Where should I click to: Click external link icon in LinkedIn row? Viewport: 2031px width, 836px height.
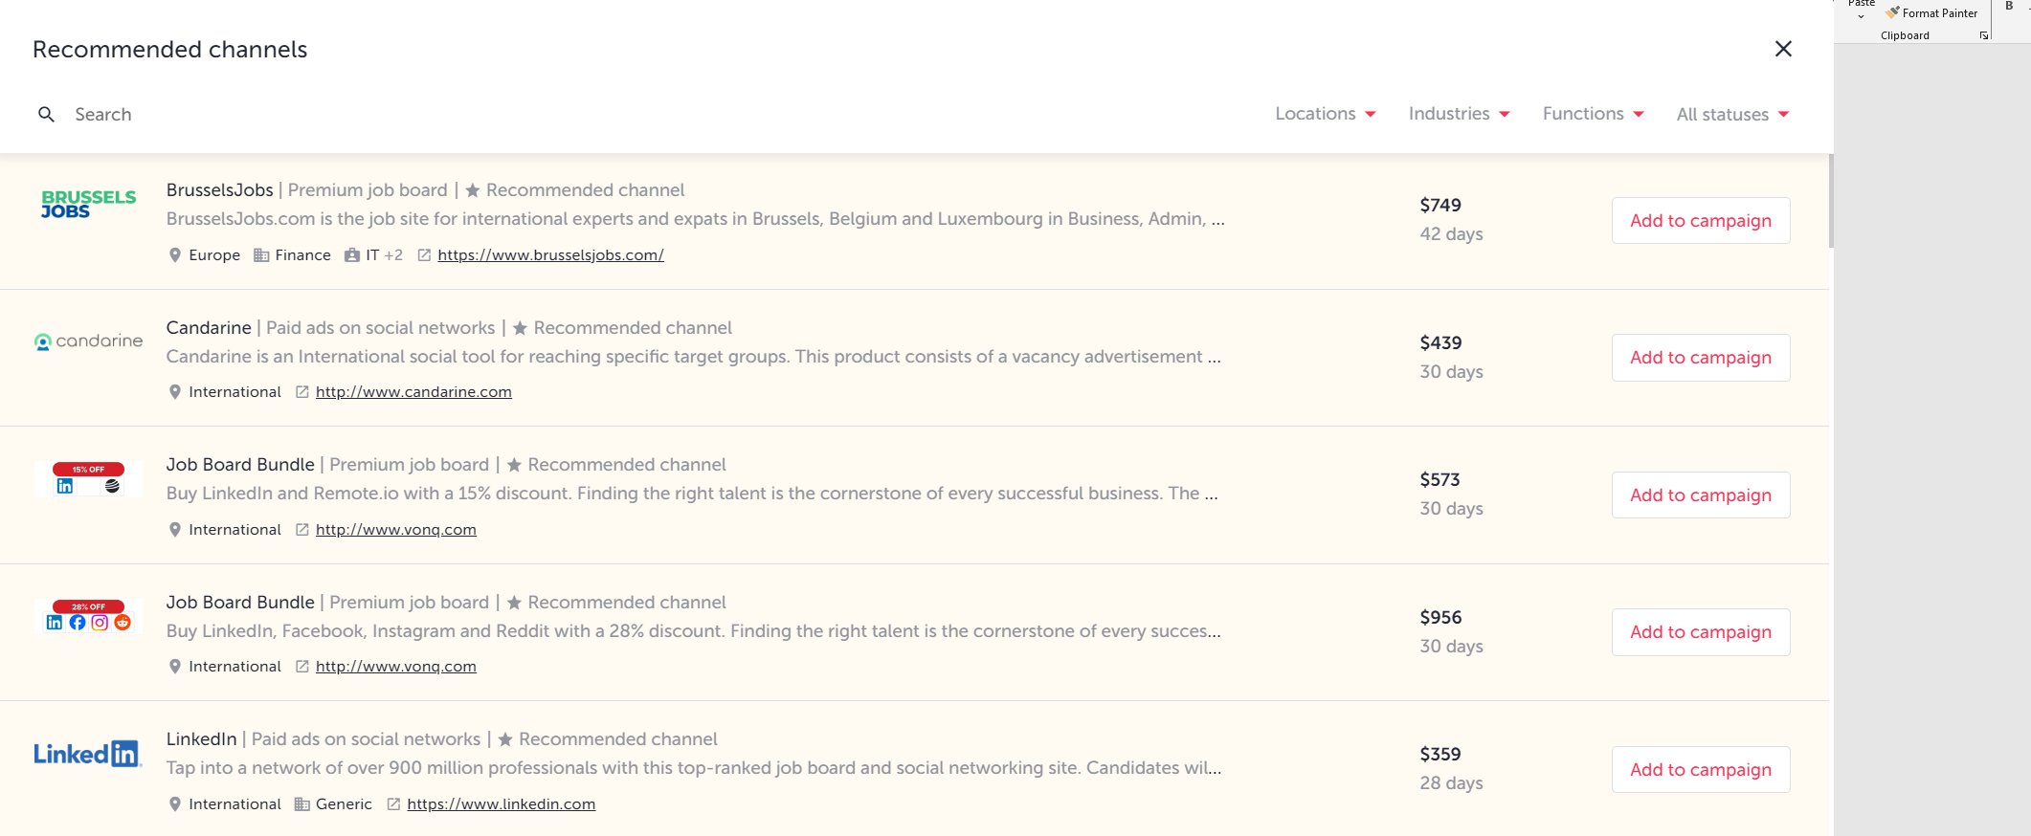[x=393, y=804]
